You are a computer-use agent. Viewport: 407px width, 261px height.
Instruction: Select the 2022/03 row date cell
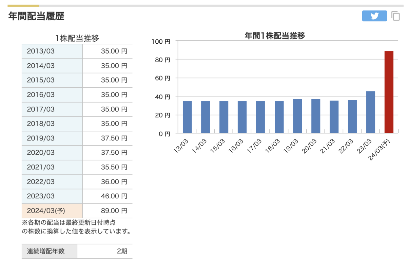pos(52,182)
